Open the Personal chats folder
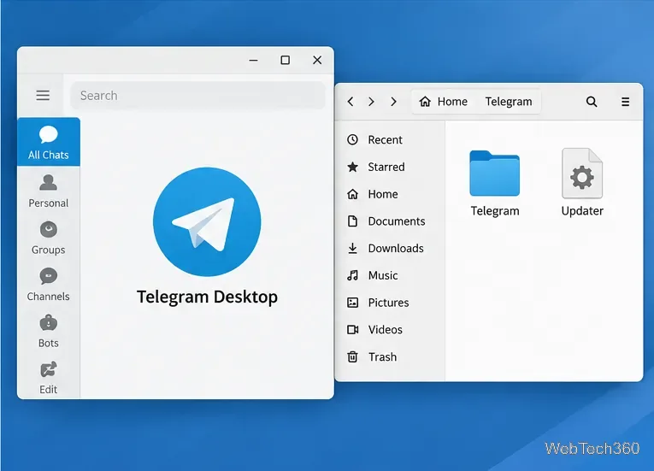 tap(49, 191)
